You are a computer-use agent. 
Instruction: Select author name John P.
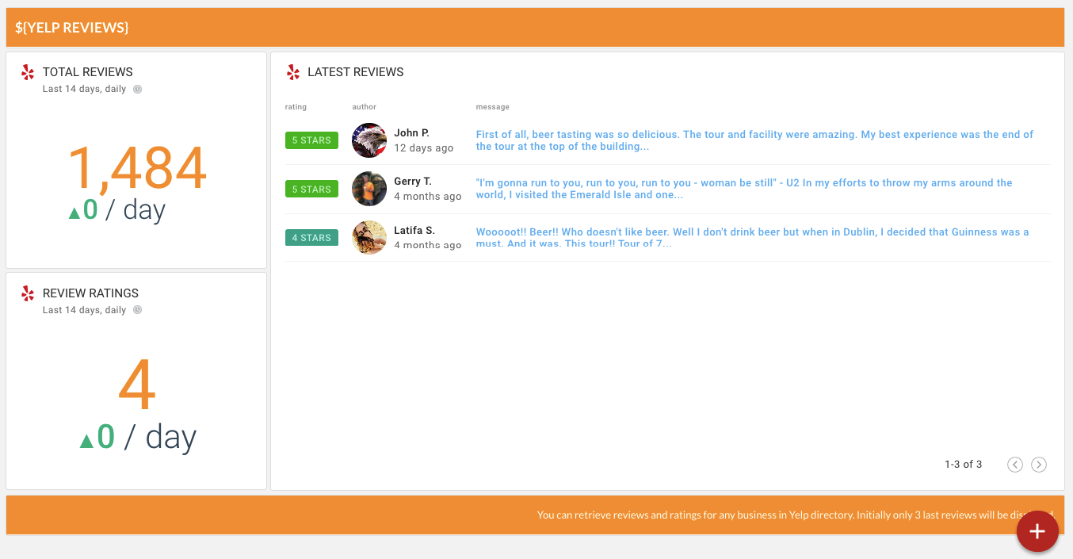click(x=411, y=133)
